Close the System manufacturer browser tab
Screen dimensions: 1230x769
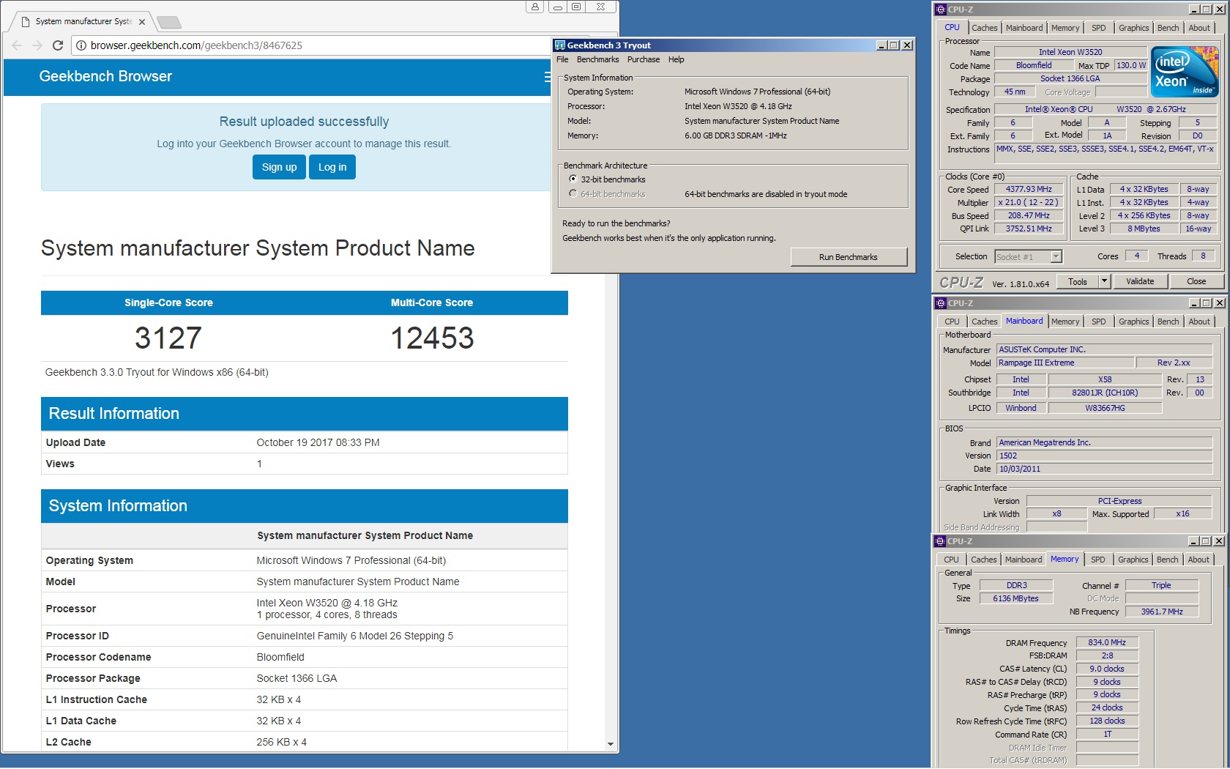point(142,22)
